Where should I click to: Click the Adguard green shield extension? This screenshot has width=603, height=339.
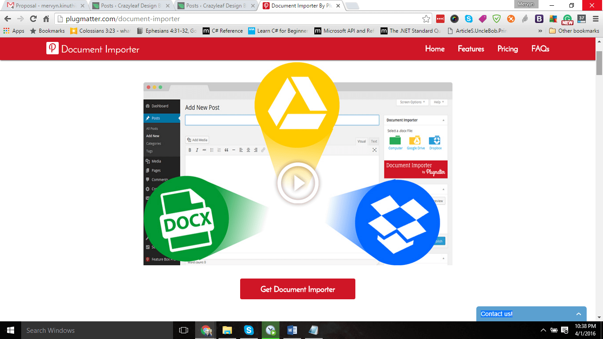tap(497, 19)
